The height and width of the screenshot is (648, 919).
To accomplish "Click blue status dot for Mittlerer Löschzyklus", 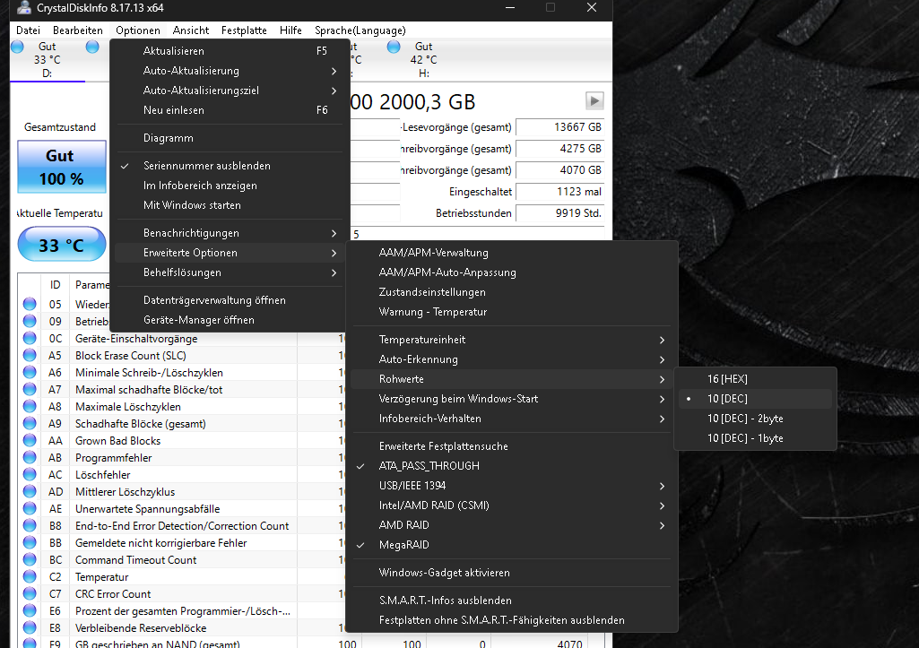I will click(x=30, y=491).
